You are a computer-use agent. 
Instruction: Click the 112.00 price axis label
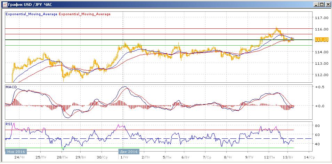(322, 75)
